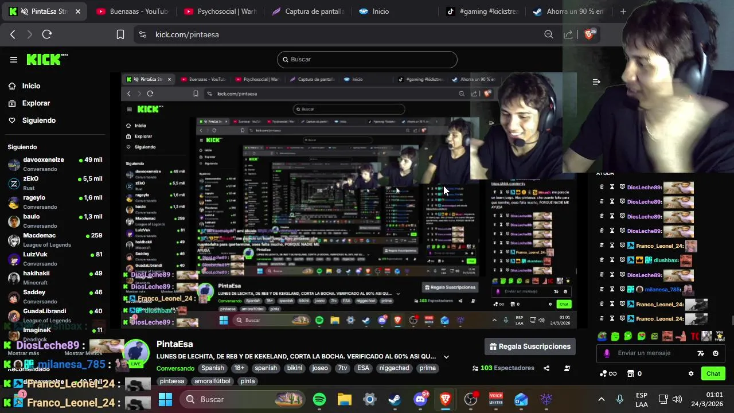Toggle the microphone icon in system tray
This screenshot has height=413, width=734.
click(x=619, y=399)
